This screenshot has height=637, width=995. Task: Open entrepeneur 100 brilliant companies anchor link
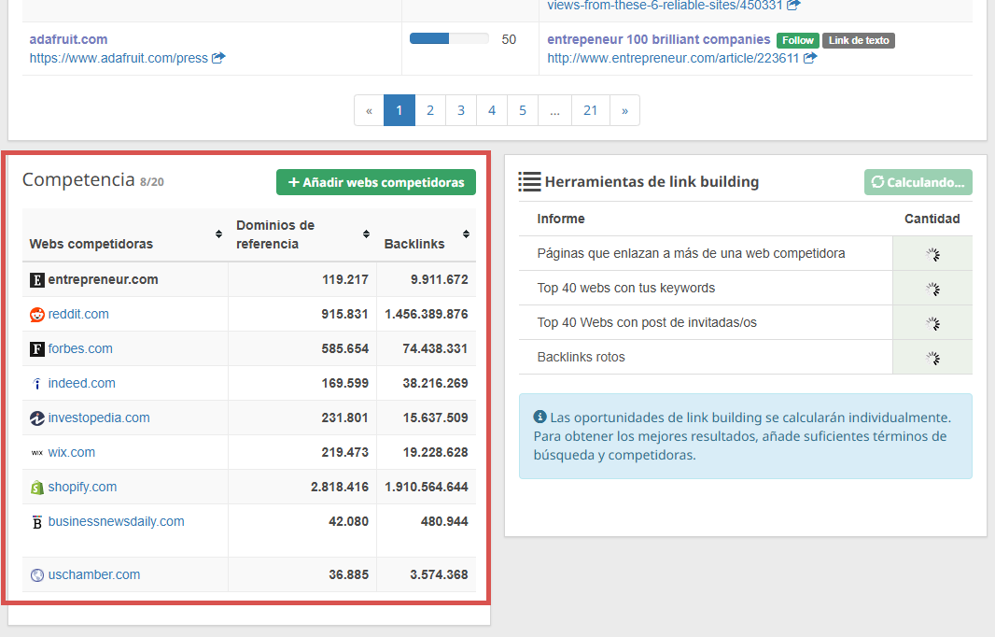[x=659, y=39]
